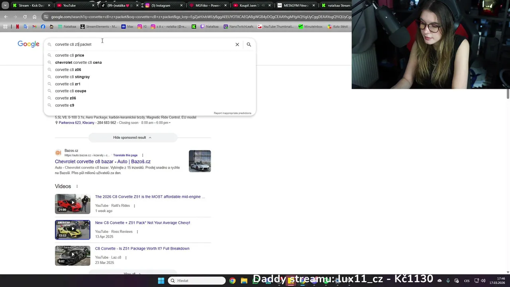Open the Facebook bookmark
The height and width of the screenshot is (287, 510).
(x=43, y=27)
